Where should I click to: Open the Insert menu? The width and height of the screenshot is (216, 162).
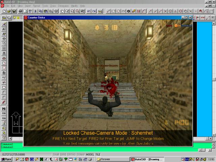click(x=28, y=6)
